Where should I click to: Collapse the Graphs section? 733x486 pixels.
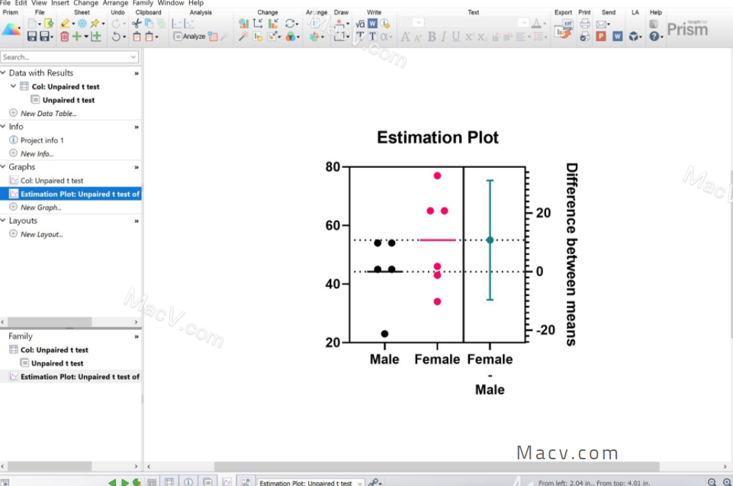(3, 166)
